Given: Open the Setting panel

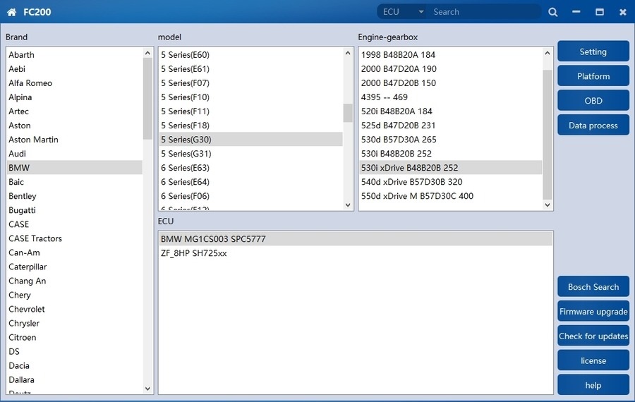Looking at the screenshot, I should click(593, 51).
